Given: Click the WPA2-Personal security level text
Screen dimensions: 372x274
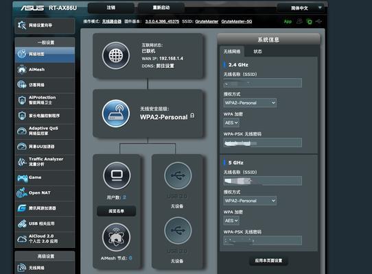Looking at the screenshot, I should [164, 117].
